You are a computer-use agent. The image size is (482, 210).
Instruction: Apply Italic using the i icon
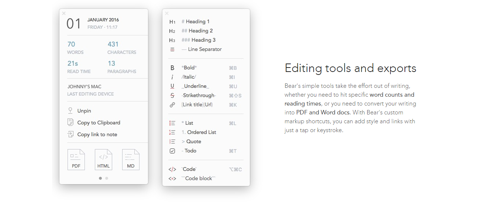coord(172,77)
